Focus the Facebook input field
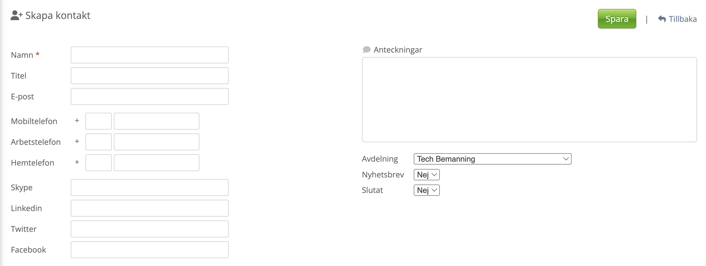 pyautogui.click(x=150, y=250)
